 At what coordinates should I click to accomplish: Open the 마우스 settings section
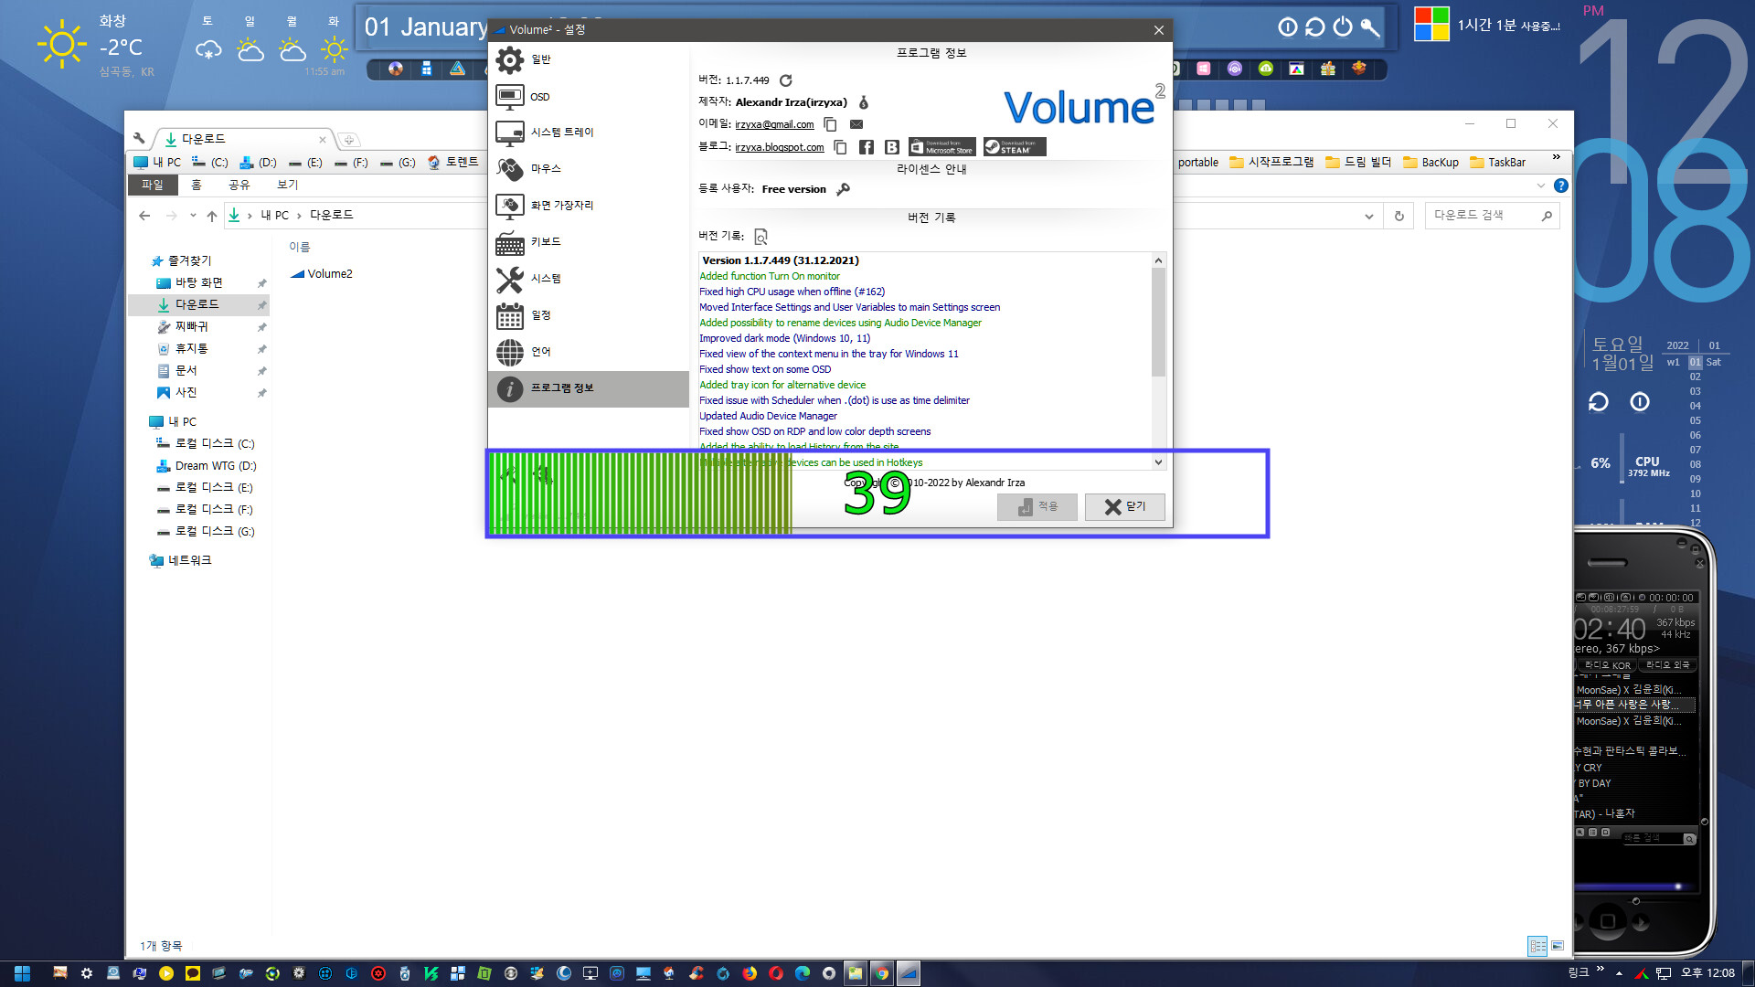point(588,169)
